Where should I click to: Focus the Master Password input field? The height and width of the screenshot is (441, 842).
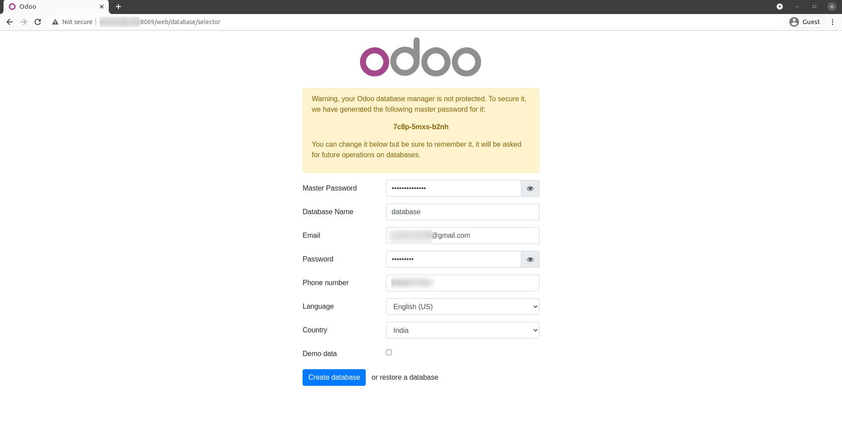tap(453, 188)
